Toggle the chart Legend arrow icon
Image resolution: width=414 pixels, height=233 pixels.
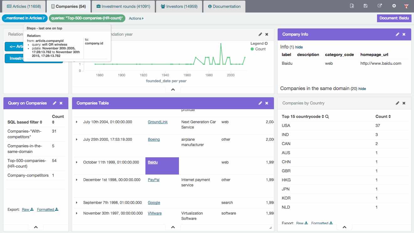click(266, 43)
